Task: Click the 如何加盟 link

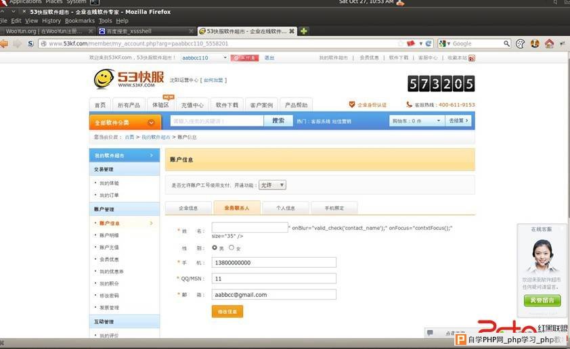Action: (213, 80)
